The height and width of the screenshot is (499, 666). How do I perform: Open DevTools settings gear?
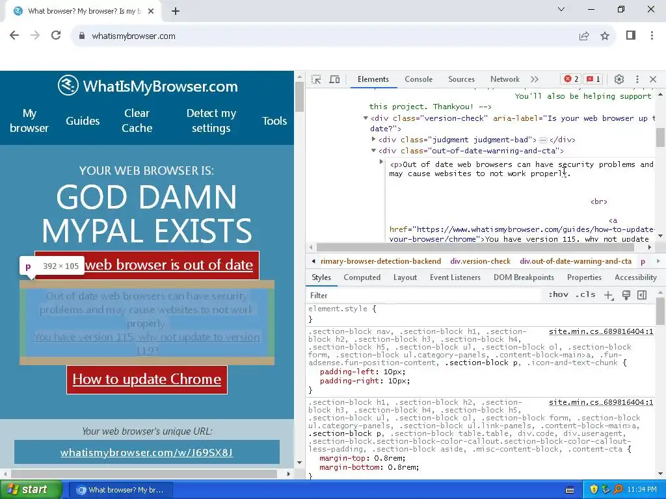[x=619, y=79]
